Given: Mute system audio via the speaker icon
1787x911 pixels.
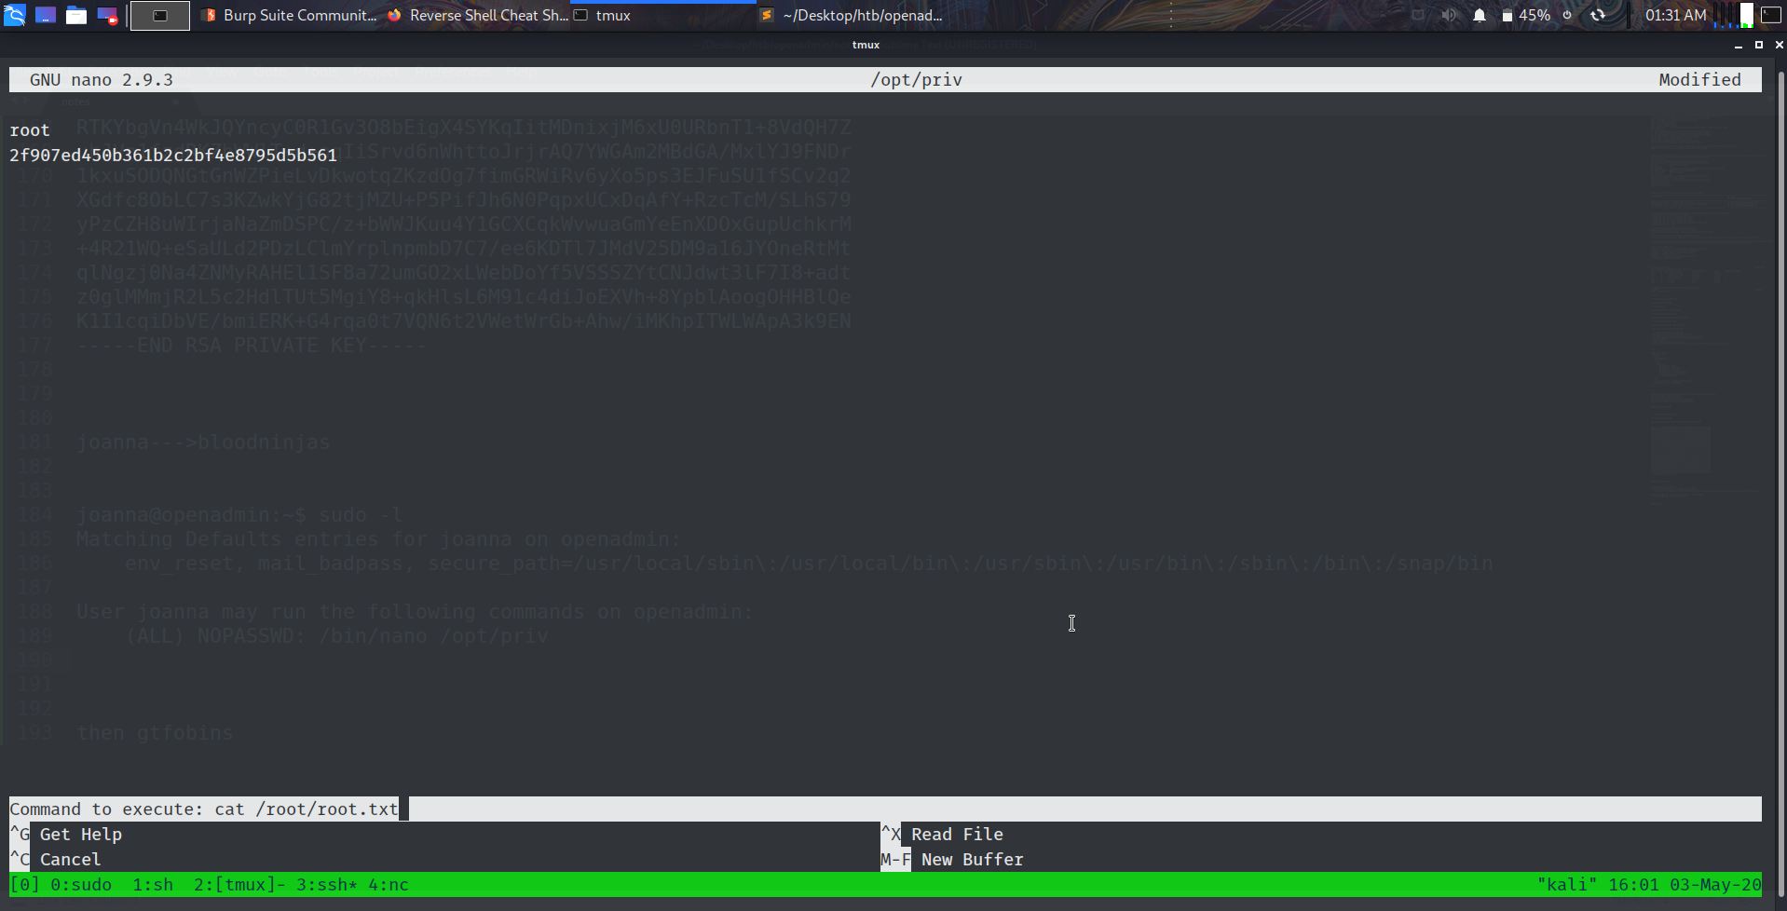Looking at the screenshot, I should coord(1447,15).
